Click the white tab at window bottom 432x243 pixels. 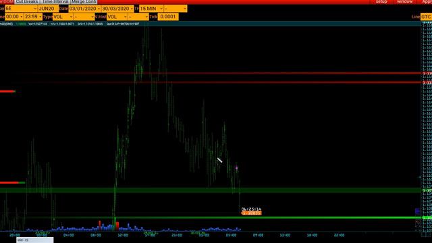click(x=34, y=240)
